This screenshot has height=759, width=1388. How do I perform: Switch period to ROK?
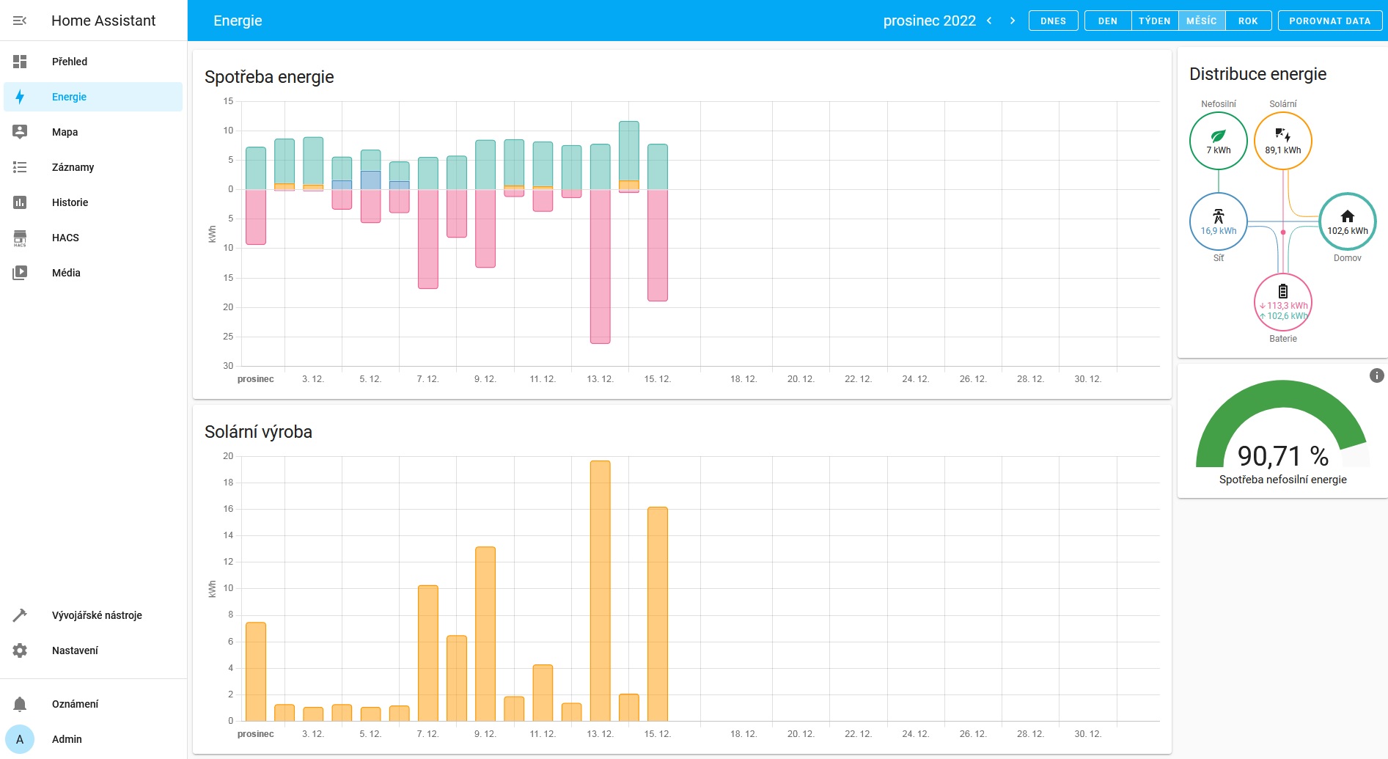[1248, 21]
